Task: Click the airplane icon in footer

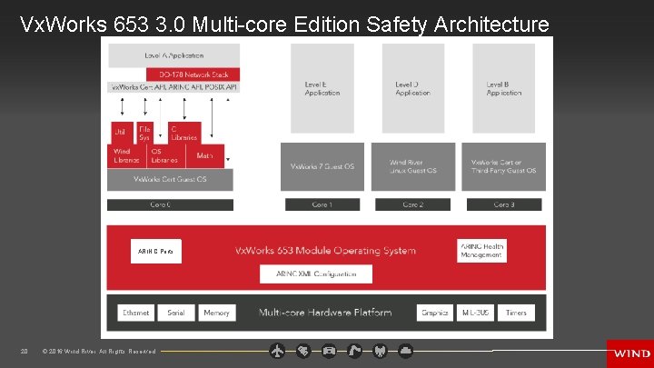Action: pos(277,351)
